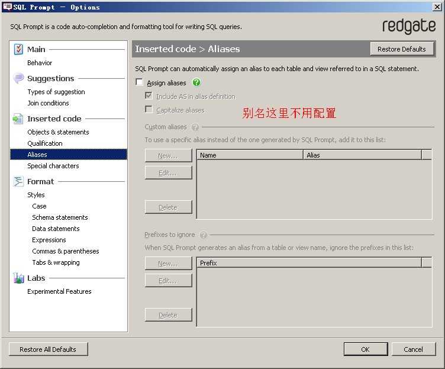Click the Inserted code section icon
This screenshot has height=369, width=445.
18,118
